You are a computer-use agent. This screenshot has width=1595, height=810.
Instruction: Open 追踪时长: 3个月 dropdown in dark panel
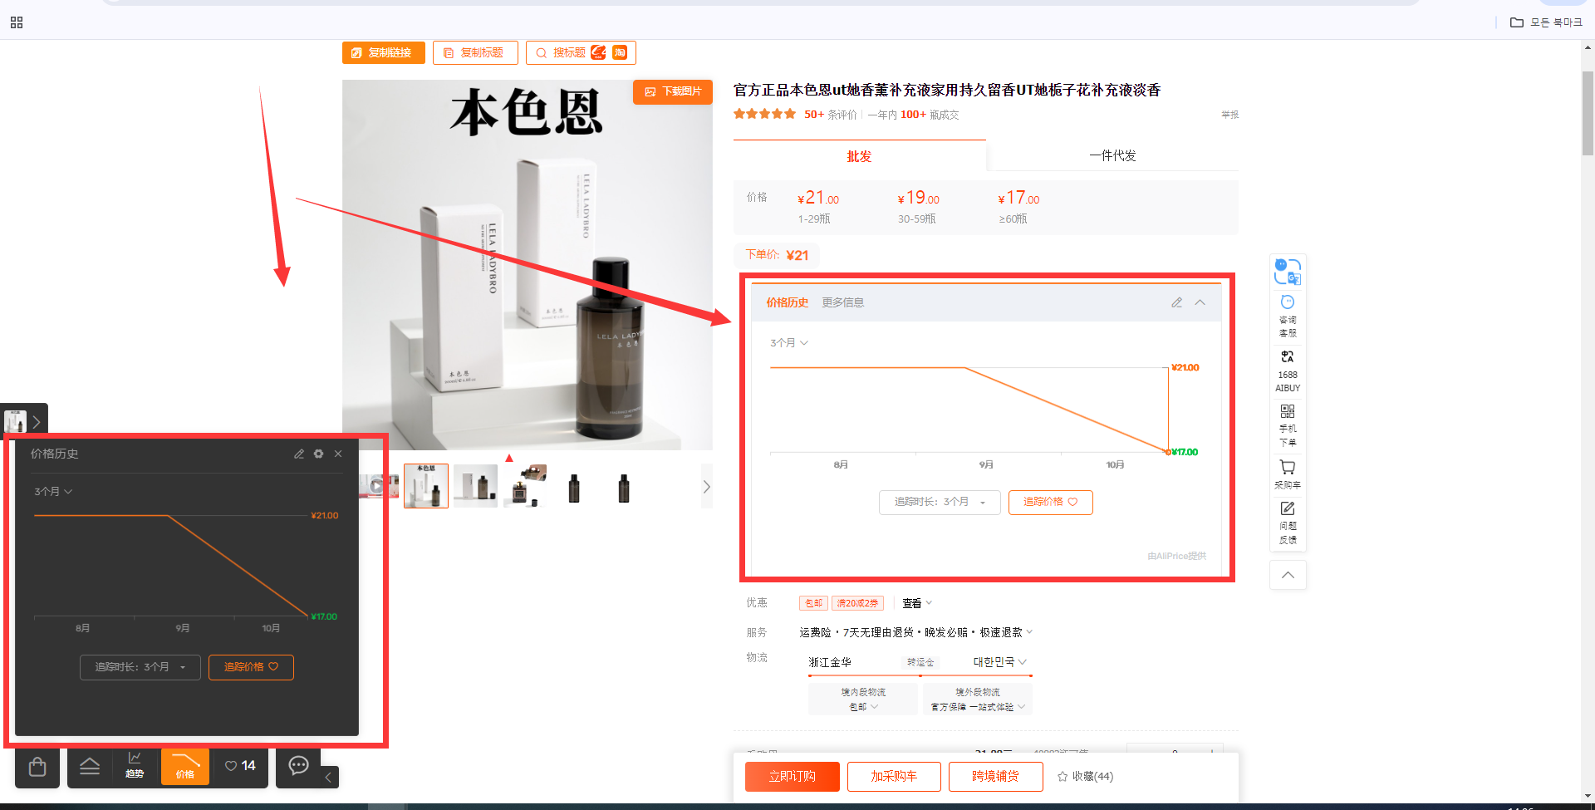click(140, 667)
